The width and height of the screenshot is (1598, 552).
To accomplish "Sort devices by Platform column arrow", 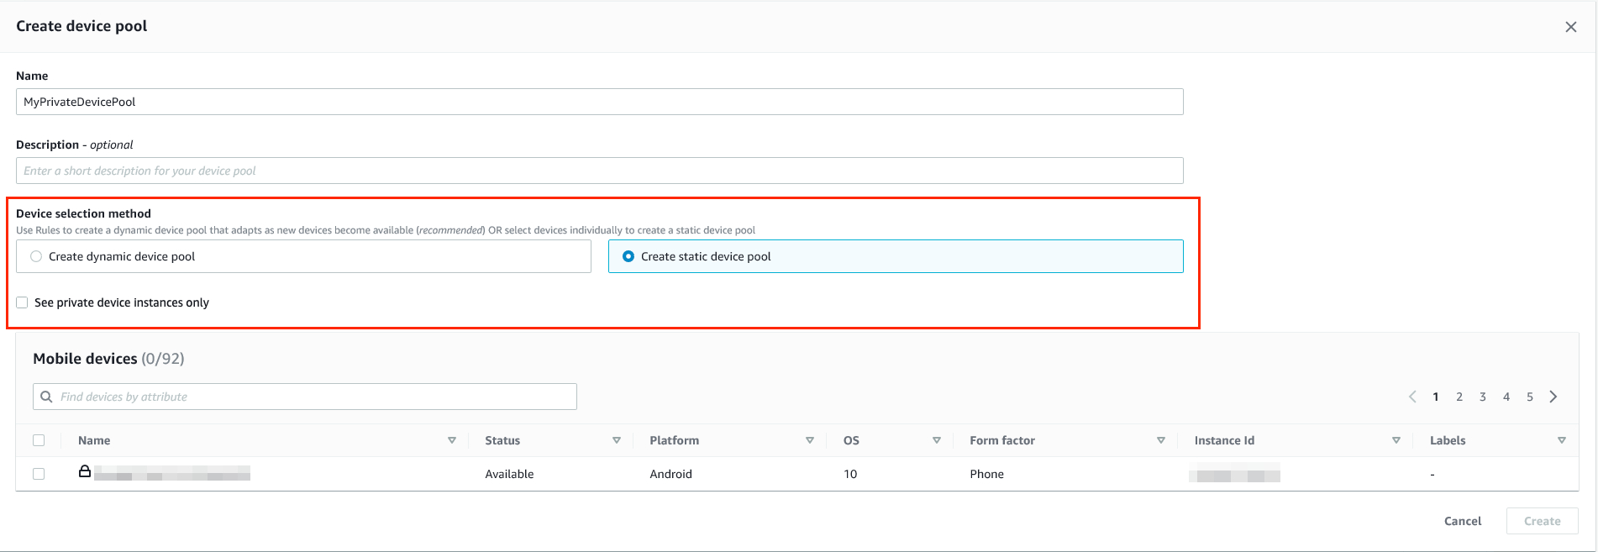I will [810, 440].
